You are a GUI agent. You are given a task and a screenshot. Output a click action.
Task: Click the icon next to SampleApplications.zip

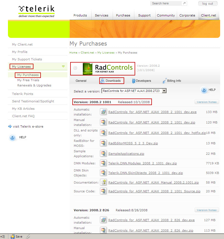103,153
